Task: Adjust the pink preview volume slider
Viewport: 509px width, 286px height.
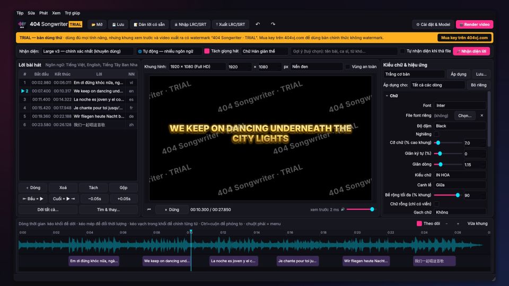Action: tap(361, 210)
